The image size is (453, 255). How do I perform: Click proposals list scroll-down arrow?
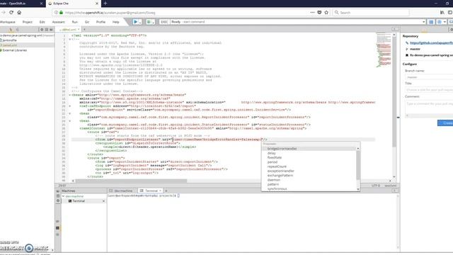pos(358,189)
